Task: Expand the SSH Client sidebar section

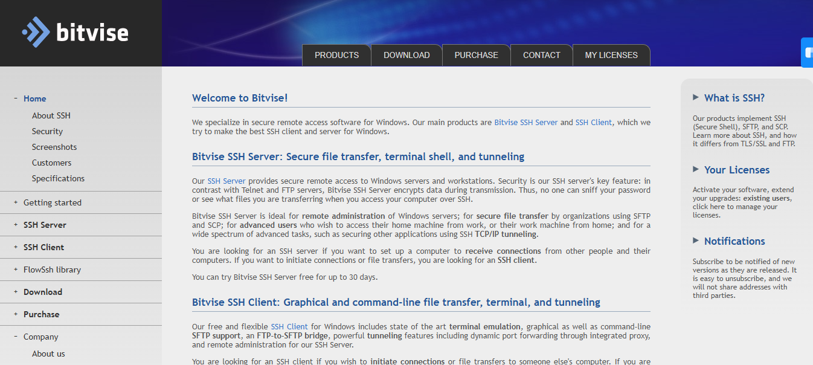Action: click(x=16, y=247)
